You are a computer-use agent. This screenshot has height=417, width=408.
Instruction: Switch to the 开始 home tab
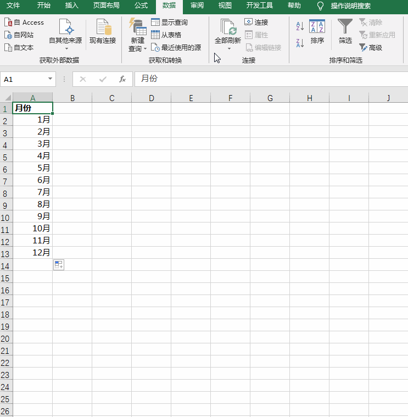pyautogui.click(x=44, y=5)
